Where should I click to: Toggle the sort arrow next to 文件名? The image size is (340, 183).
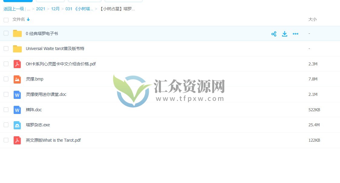[x=28, y=19]
